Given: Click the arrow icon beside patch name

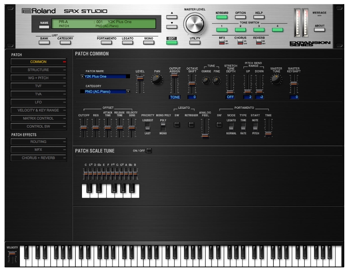Looking at the screenshot, I should point(82,76).
